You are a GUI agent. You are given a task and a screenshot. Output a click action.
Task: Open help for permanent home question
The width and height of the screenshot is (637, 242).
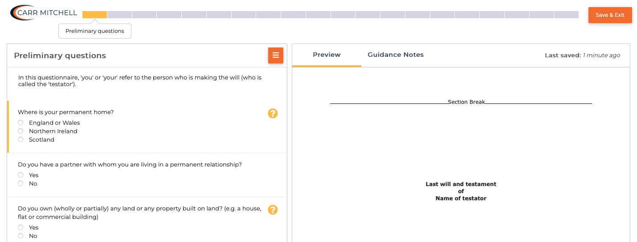(x=273, y=113)
